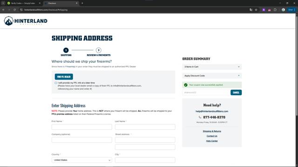298x167 pixels.
Task: Open the purple A extension icon
Action: coord(264,10)
